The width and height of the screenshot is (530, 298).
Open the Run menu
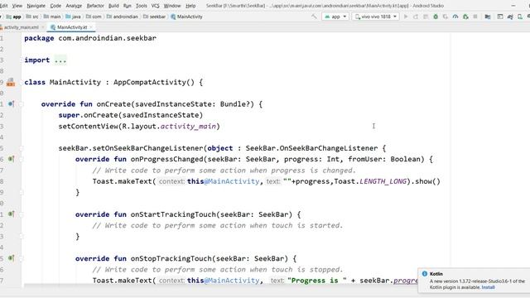coord(127,6)
